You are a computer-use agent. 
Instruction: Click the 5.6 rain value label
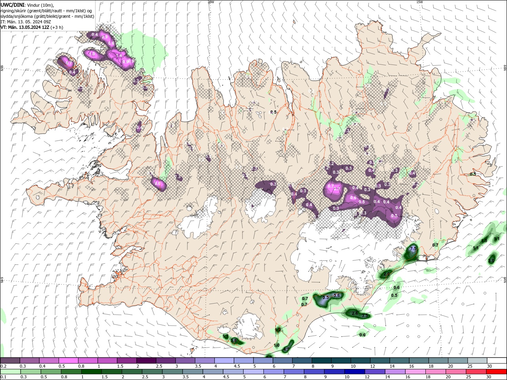point(337,295)
